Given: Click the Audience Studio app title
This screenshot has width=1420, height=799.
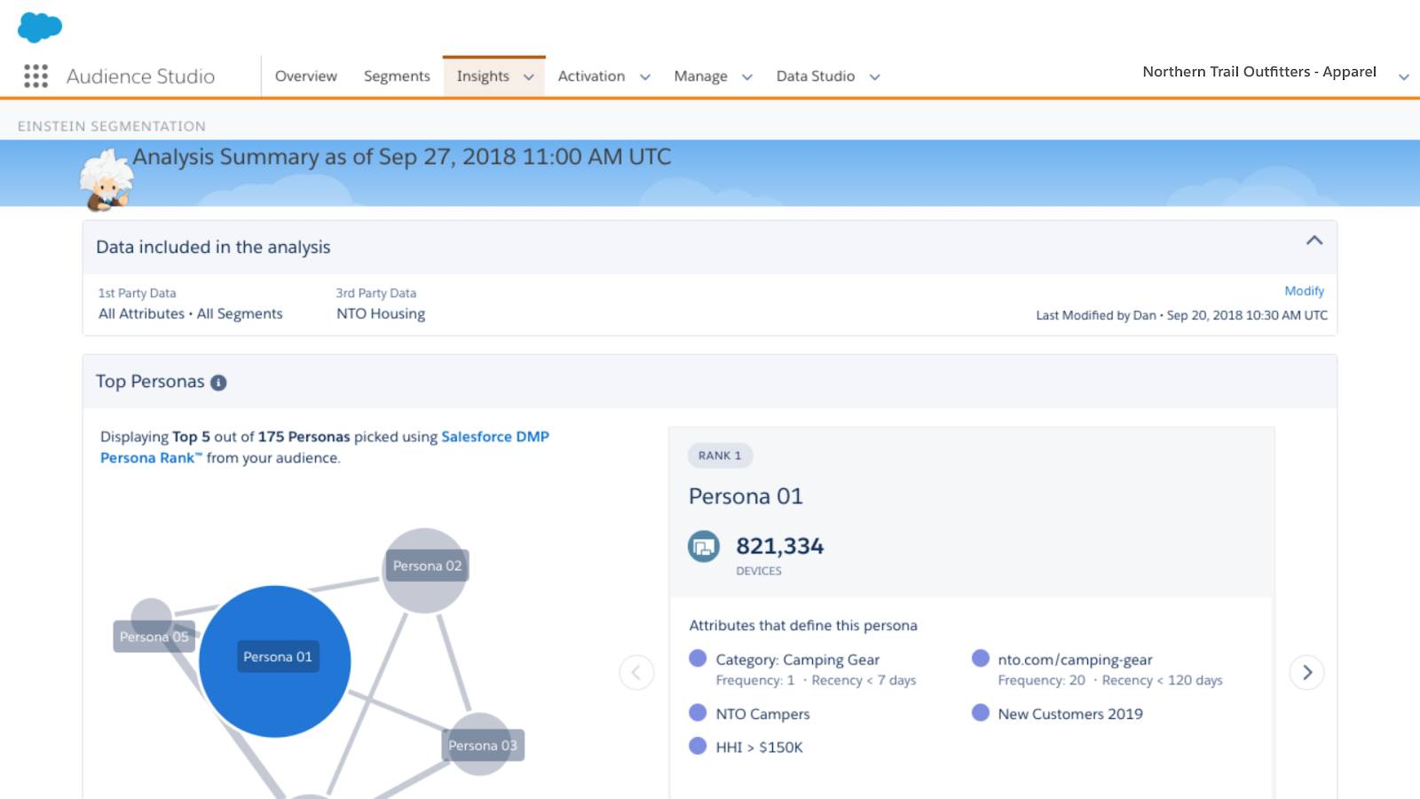Looking at the screenshot, I should tap(141, 76).
